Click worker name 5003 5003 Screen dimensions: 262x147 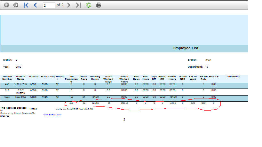(21, 97)
